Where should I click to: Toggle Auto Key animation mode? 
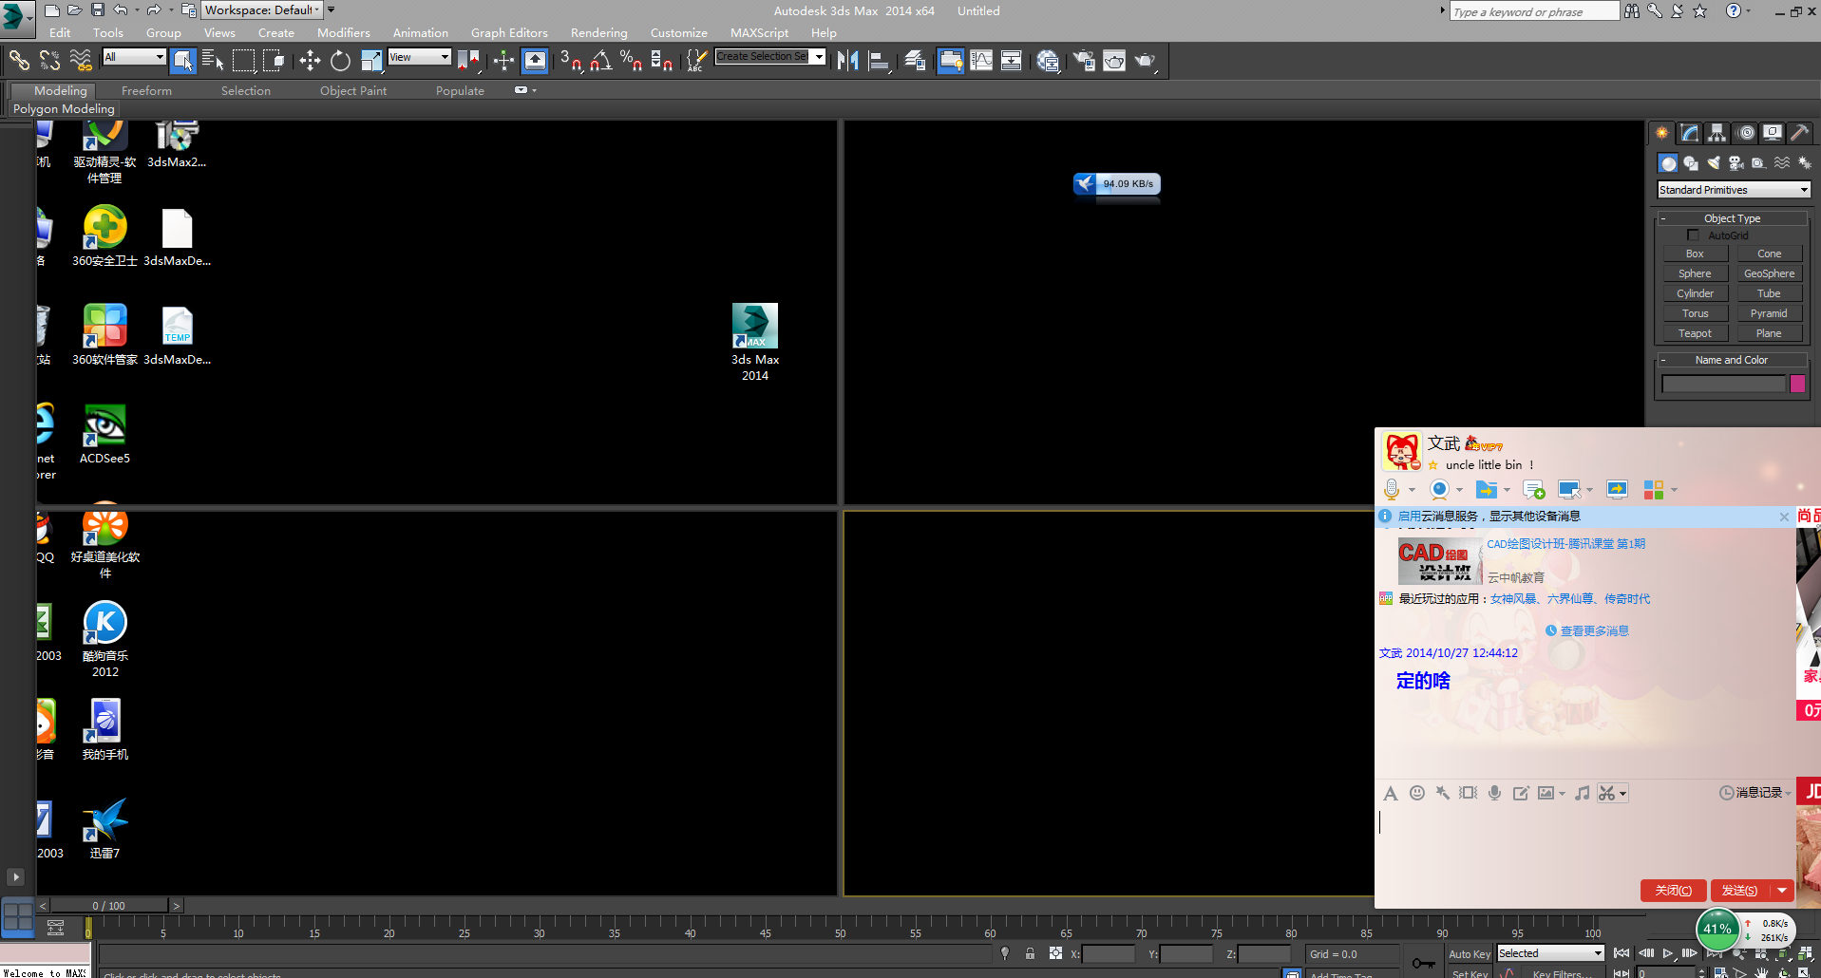pyautogui.click(x=1469, y=954)
